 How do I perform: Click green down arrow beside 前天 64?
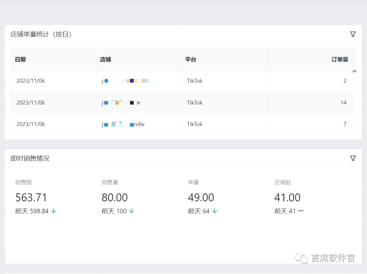tap(214, 211)
